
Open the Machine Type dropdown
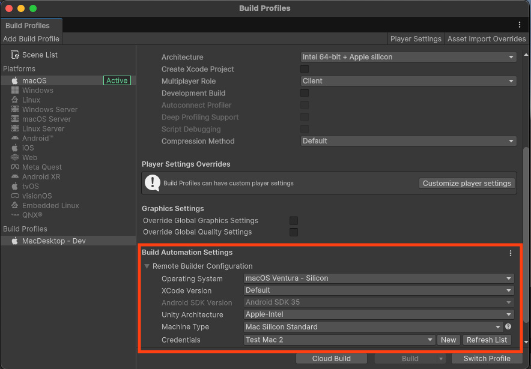373,327
